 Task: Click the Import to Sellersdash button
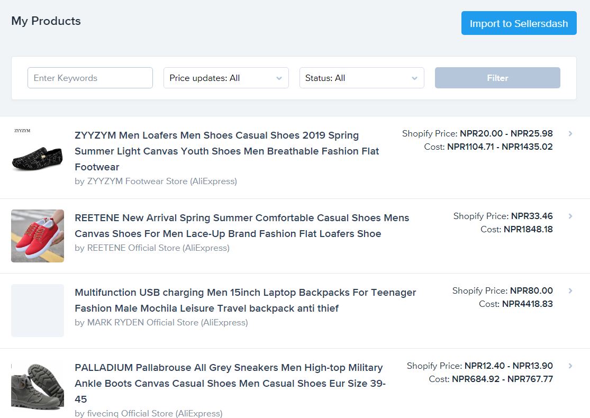pyautogui.click(x=519, y=23)
